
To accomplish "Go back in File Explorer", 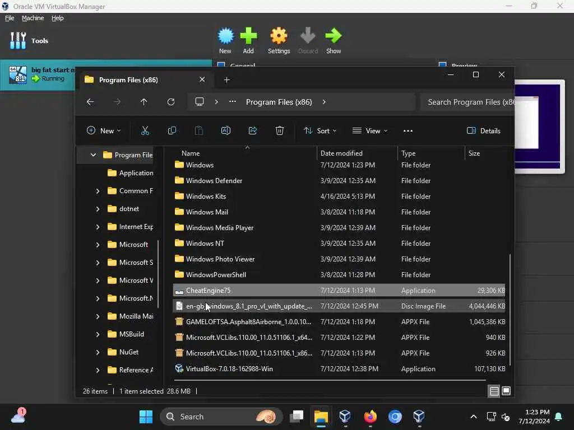I will (90, 102).
